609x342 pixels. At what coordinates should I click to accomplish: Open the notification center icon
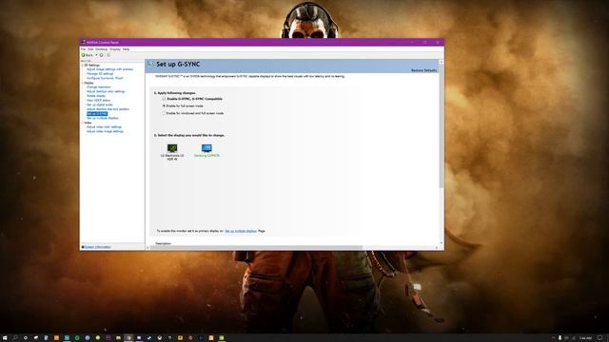pyautogui.click(x=600, y=338)
